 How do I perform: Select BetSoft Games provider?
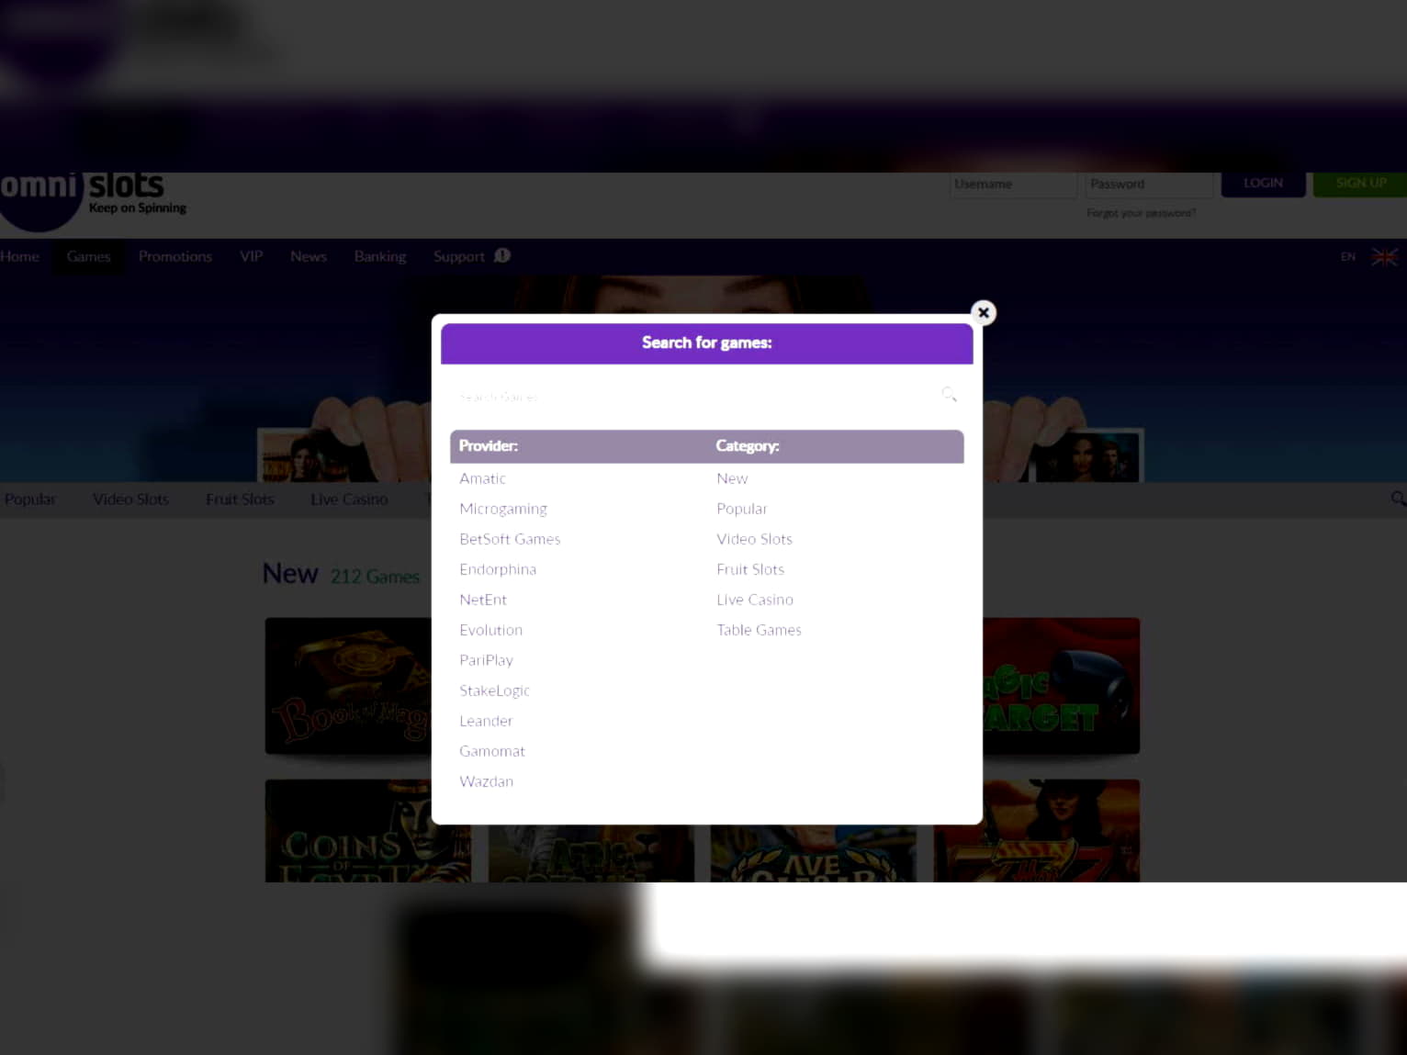[x=510, y=539]
